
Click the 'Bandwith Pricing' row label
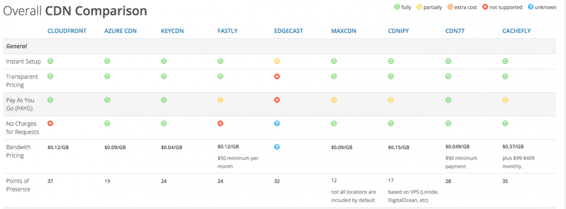click(18, 151)
